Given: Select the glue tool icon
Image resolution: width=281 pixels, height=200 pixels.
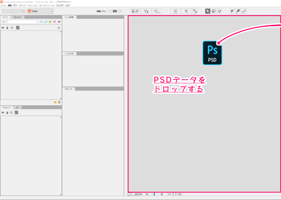Looking at the screenshot, I should (232, 11).
